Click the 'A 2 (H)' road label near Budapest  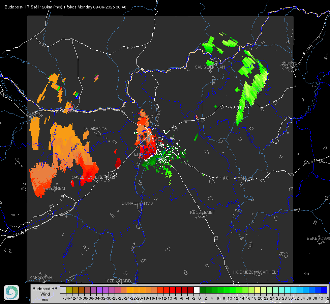click(x=158, y=116)
